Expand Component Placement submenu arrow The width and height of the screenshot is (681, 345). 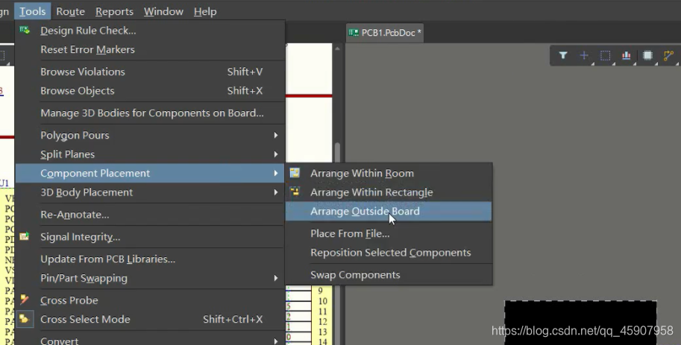coord(276,173)
